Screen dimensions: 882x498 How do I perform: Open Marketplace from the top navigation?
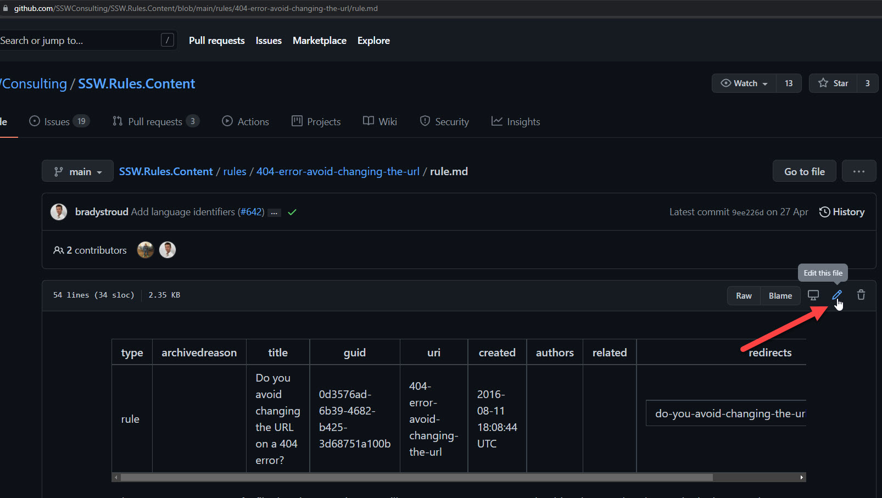[320, 41]
